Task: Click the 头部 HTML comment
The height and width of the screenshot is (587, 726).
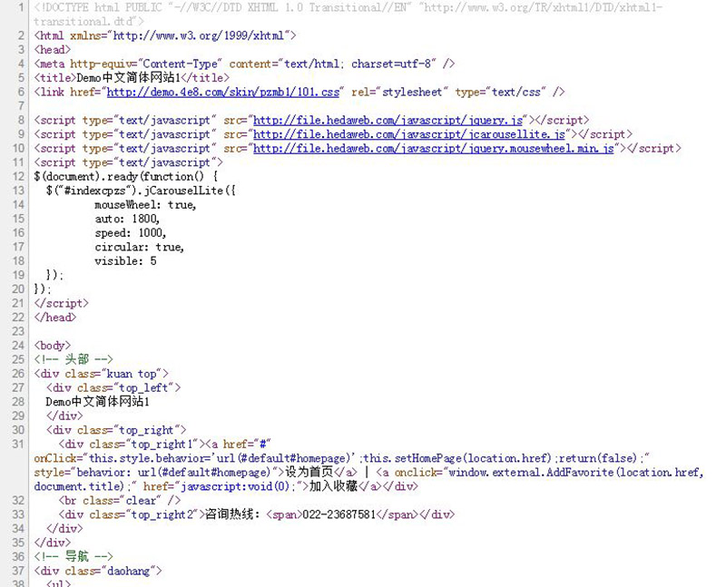Action: 73,359
